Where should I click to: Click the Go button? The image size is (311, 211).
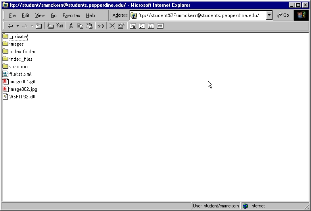tap(283, 15)
